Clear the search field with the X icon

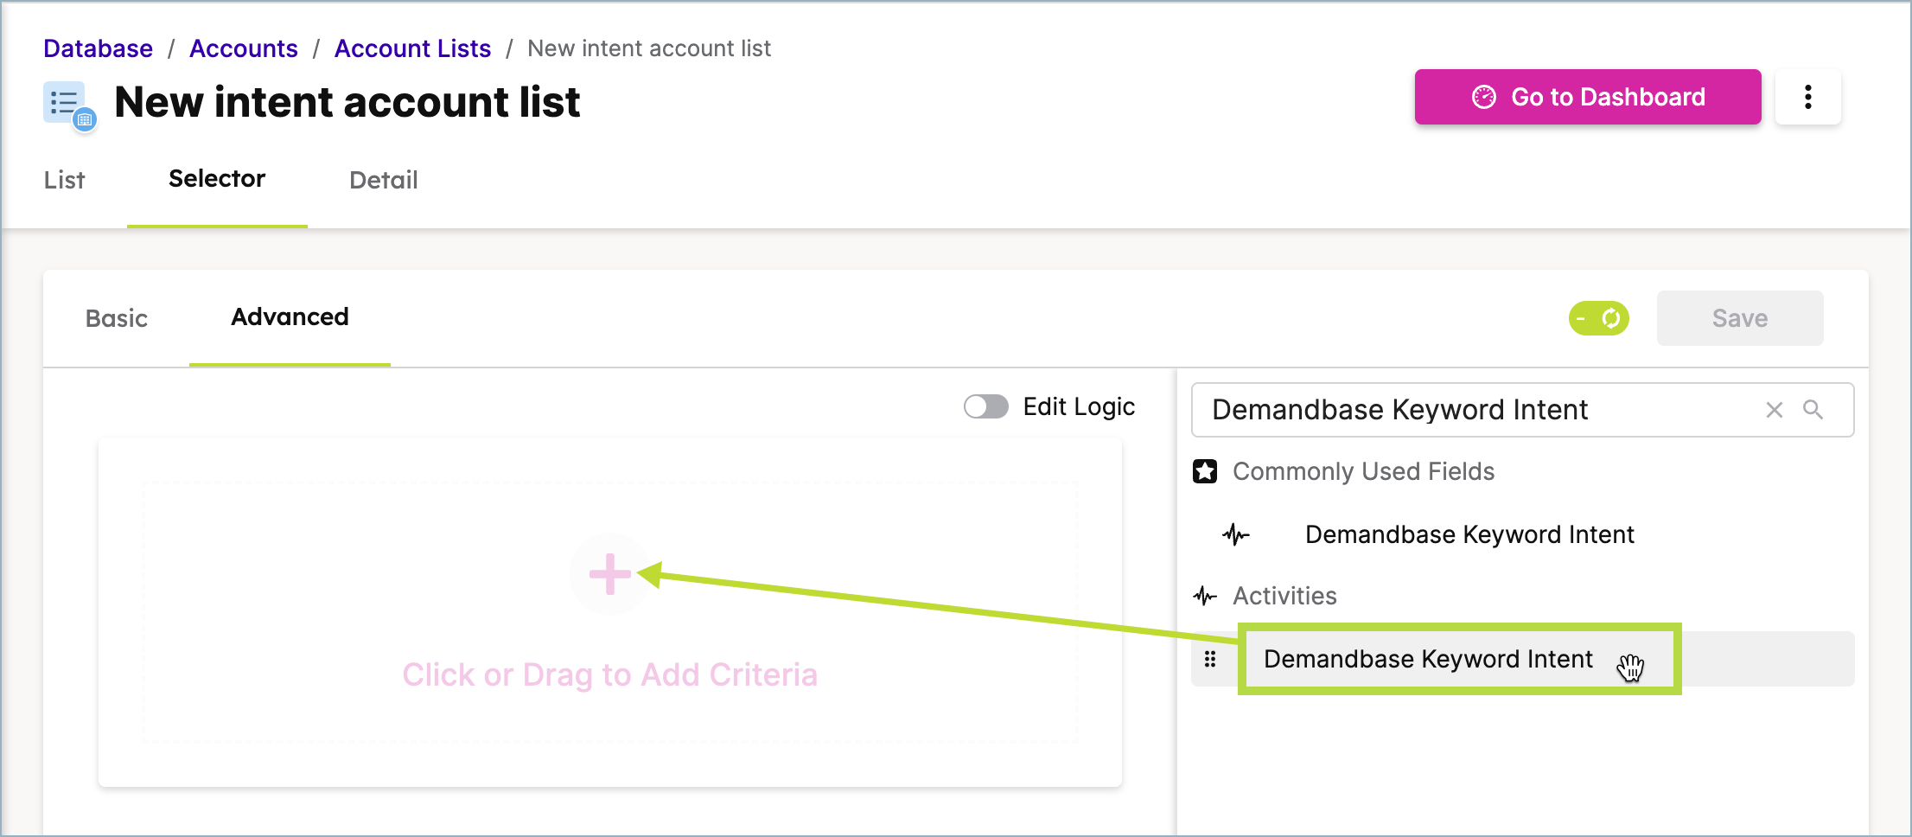1774,410
